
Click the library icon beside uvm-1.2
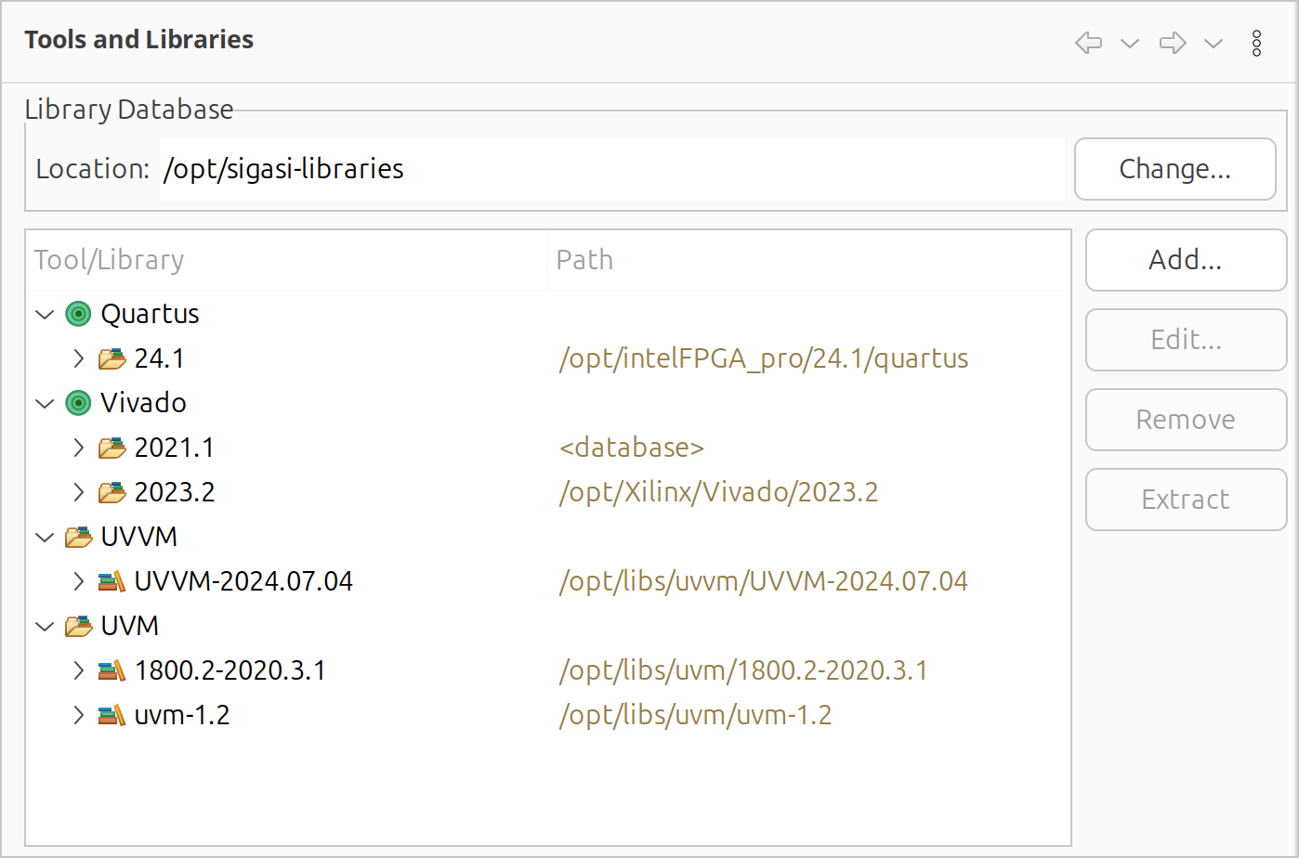click(x=112, y=715)
